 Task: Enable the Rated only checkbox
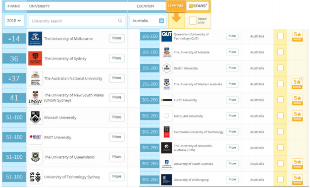point(193,21)
